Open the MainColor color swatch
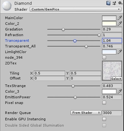 tap(109, 18)
